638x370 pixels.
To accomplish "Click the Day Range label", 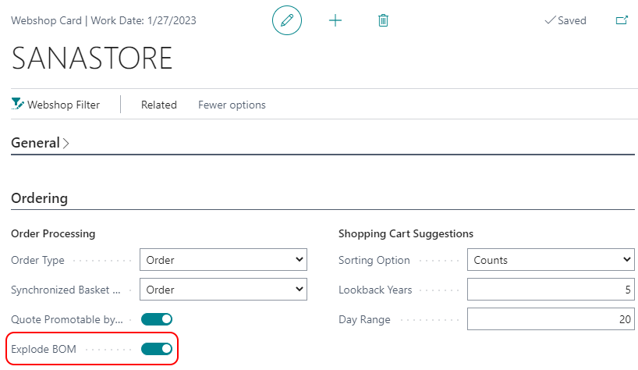I will 364,319.
